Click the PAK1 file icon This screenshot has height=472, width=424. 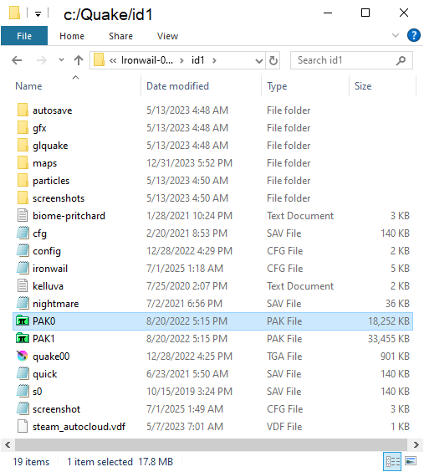coord(23,339)
